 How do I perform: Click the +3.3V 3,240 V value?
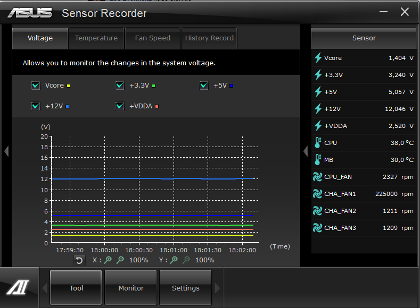coord(401,75)
